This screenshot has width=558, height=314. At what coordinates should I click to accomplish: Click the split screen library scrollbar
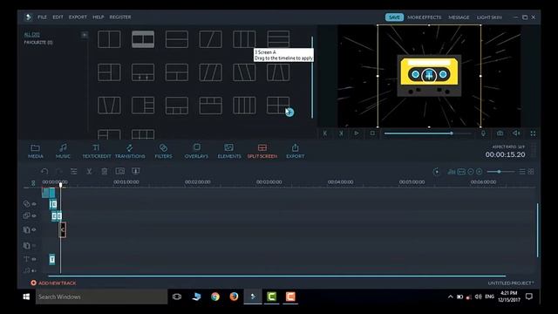click(x=312, y=77)
